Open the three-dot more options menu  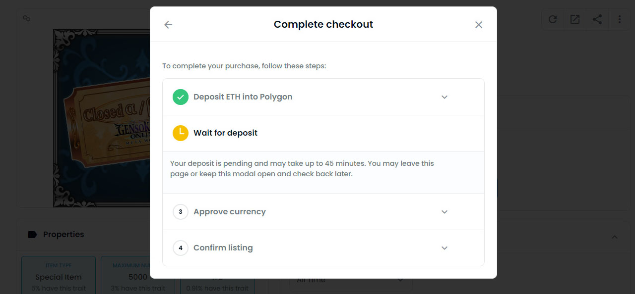620,19
